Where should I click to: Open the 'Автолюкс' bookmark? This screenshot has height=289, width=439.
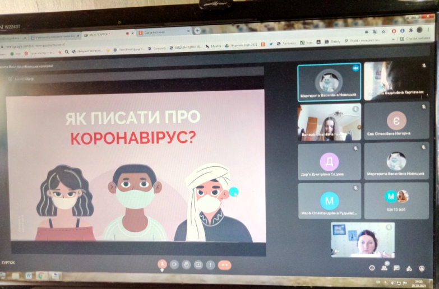point(286,43)
